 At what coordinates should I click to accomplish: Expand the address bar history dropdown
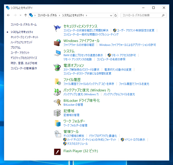(111, 15)
